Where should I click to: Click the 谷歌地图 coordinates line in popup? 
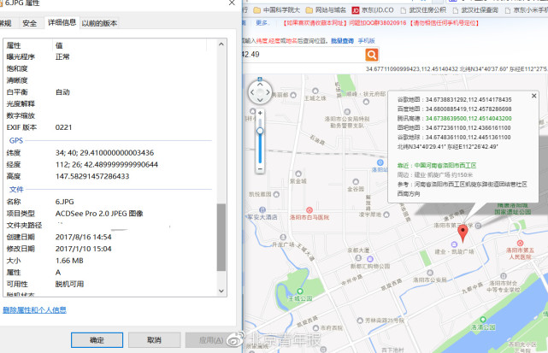coord(454,100)
